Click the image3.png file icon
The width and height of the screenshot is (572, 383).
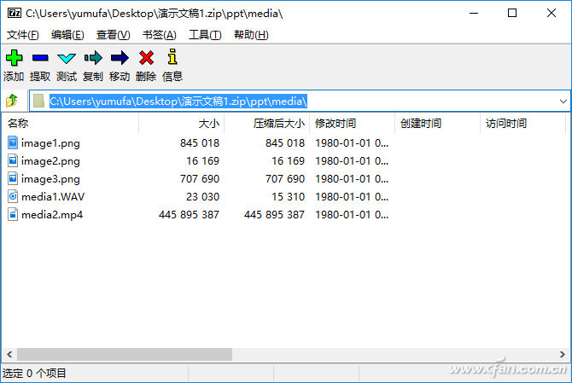(13, 178)
